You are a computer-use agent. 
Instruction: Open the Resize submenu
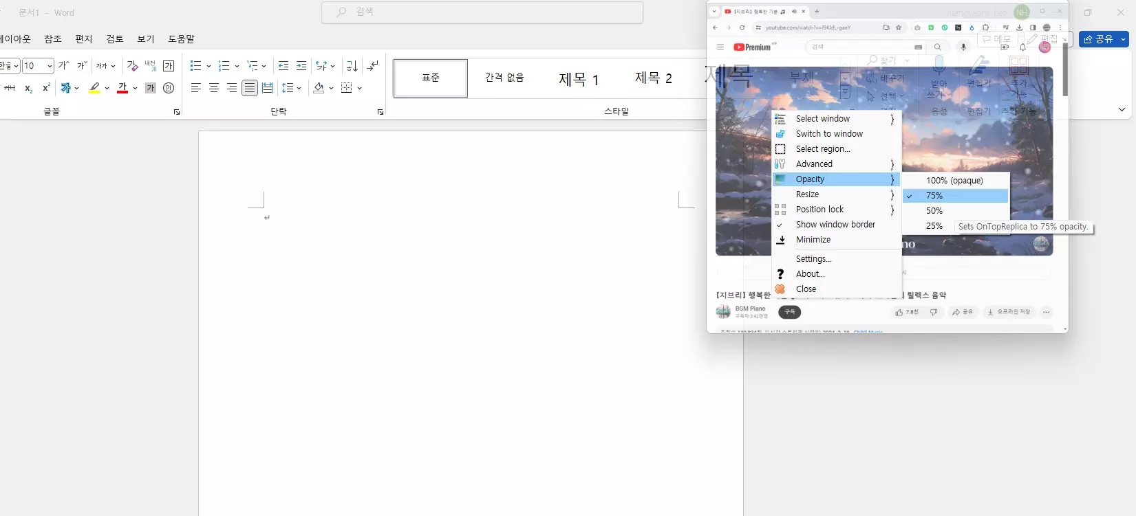(837, 194)
